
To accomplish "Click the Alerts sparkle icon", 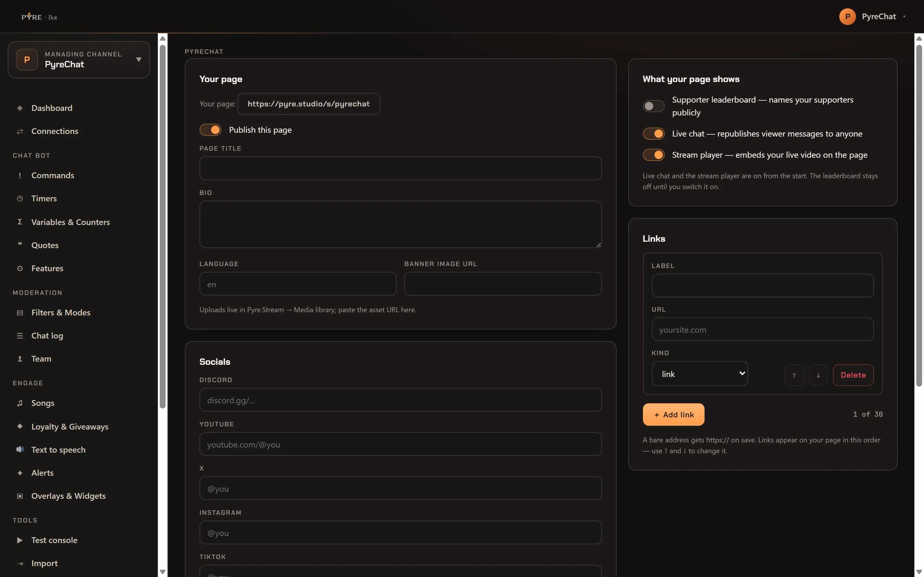I will (x=20, y=473).
